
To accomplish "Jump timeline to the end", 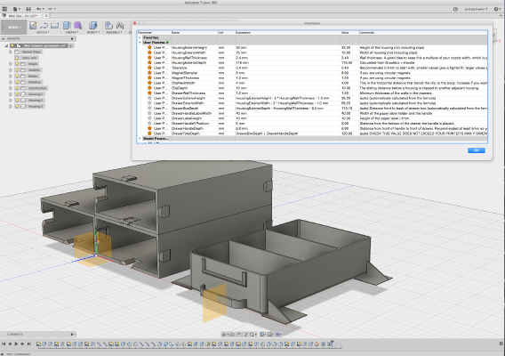I will [x=29, y=344].
